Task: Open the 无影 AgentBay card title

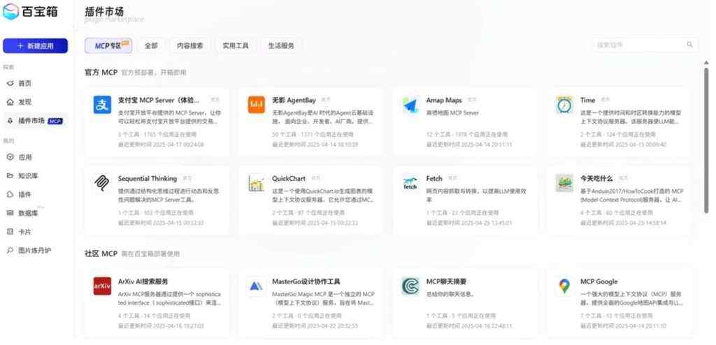Action: point(294,100)
